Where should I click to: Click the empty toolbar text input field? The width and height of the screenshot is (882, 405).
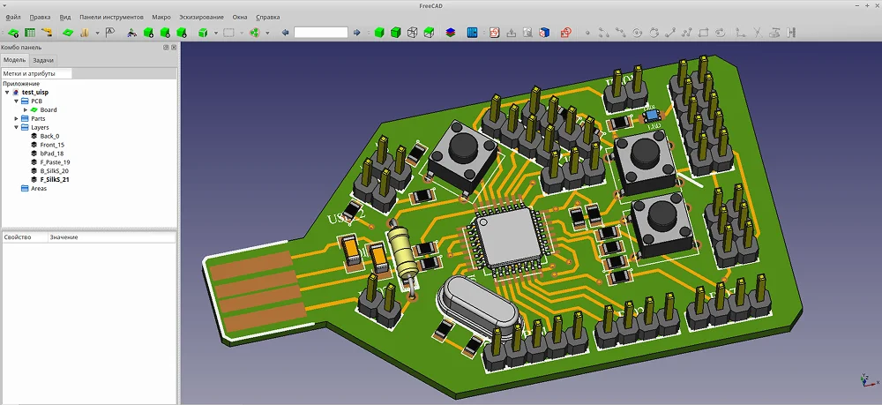(320, 33)
